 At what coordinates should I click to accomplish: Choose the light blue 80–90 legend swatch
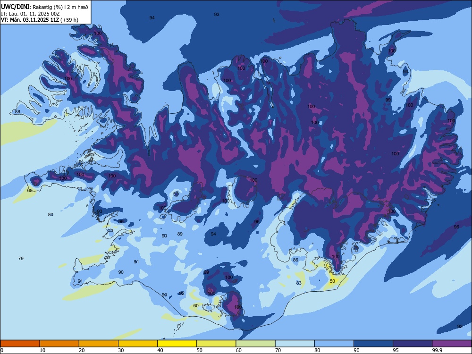click(334, 344)
